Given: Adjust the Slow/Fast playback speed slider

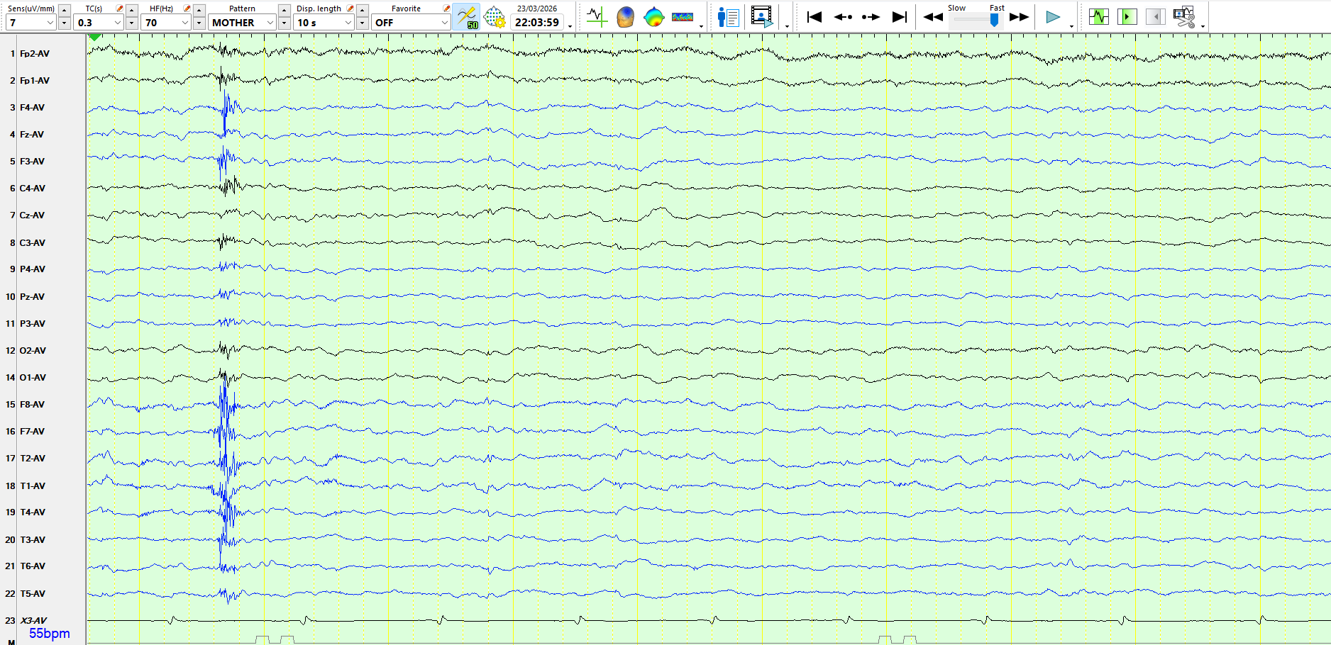Looking at the screenshot, I should click(x=994, y=21).
